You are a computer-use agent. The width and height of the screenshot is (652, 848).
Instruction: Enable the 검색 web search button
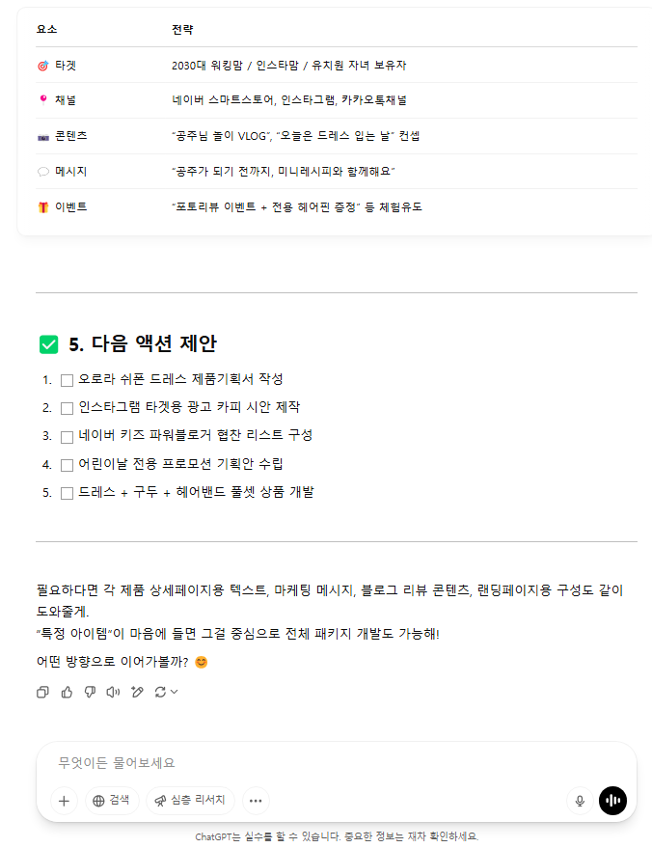point(112,801)
